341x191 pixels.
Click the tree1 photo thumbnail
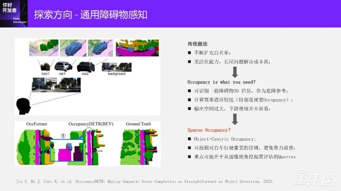tap(45, 66)
